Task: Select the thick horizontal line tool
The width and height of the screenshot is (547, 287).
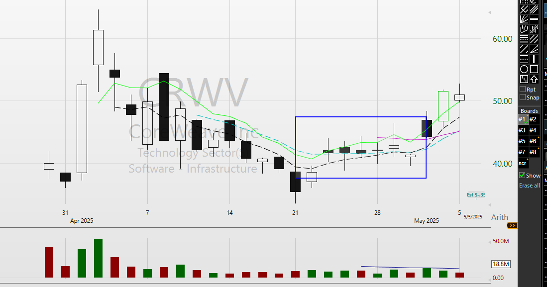Action: tap(534, 19)
